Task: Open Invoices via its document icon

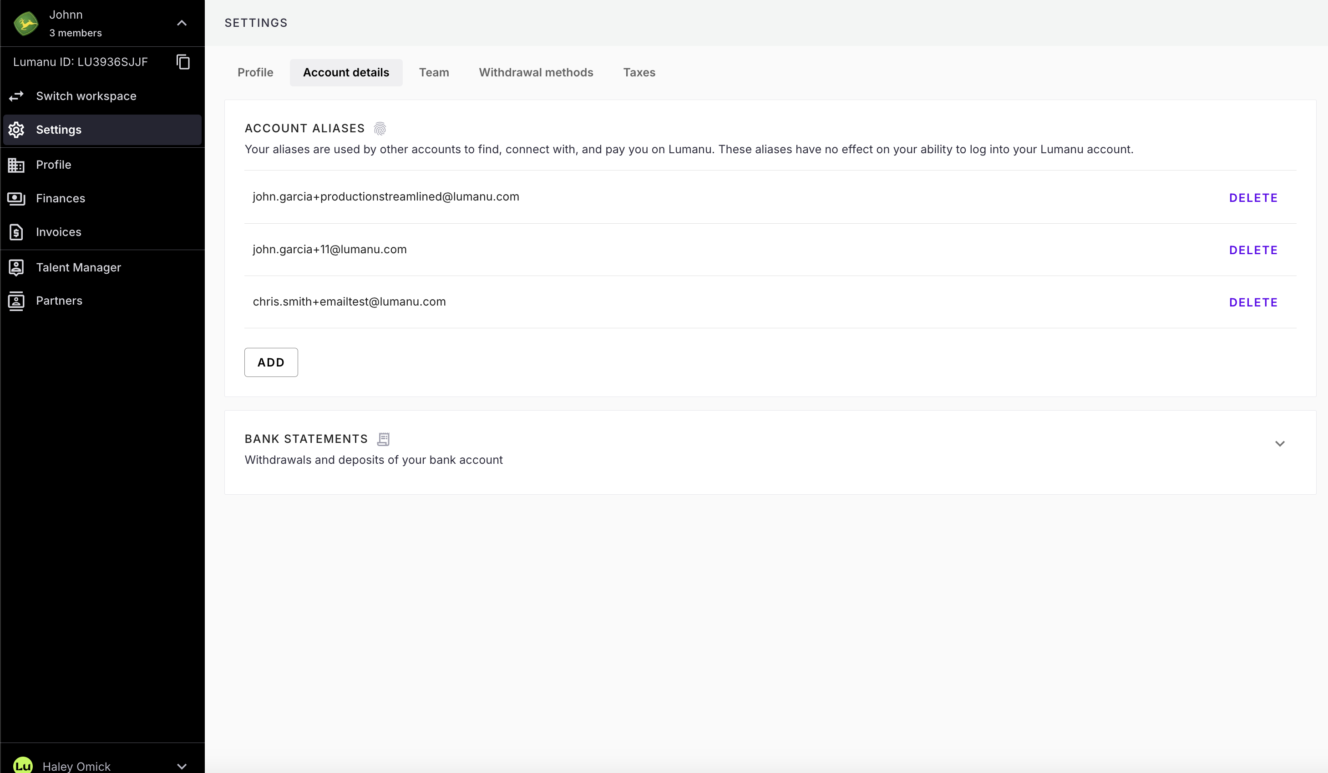Action: [16, 232]
